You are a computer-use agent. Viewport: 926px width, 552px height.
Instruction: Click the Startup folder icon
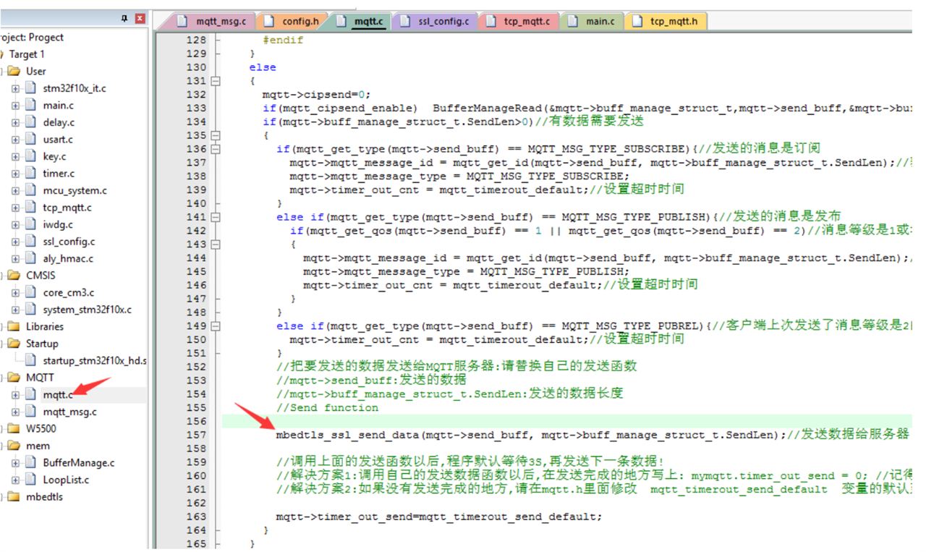tap(14, 344)
